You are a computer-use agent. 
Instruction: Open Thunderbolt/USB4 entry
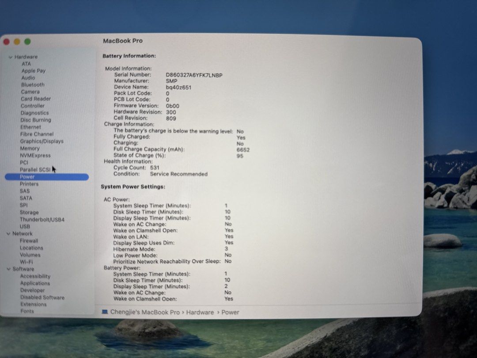click(42, 220)
